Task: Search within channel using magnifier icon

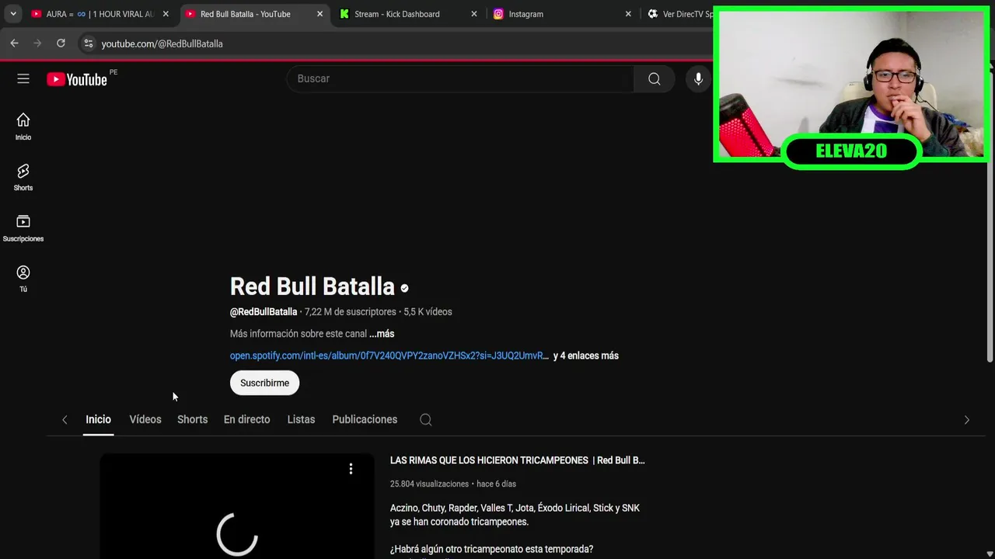Action: 425,419
